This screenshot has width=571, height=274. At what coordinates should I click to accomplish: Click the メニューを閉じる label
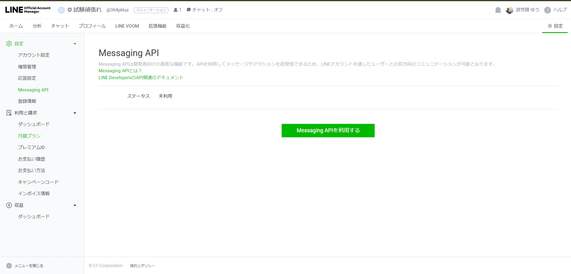click(29, 266)
